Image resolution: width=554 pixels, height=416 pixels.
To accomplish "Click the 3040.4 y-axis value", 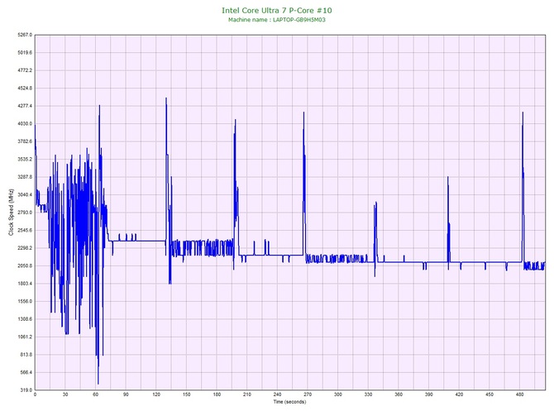I will (25, 194).
